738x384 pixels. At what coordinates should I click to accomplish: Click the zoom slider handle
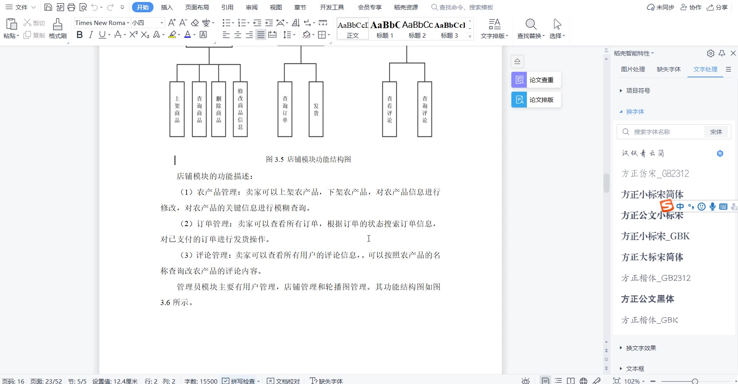point(695,381)
